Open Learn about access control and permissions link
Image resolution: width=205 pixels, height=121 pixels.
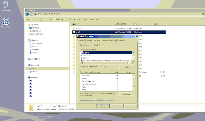97,100
